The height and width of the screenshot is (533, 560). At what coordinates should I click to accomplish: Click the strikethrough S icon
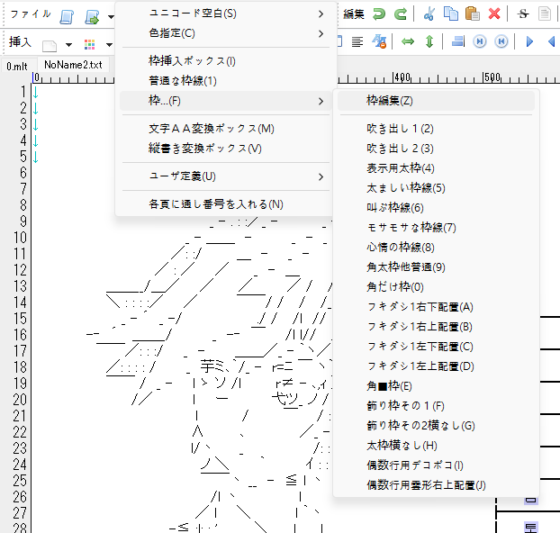(x=523, y=14)
